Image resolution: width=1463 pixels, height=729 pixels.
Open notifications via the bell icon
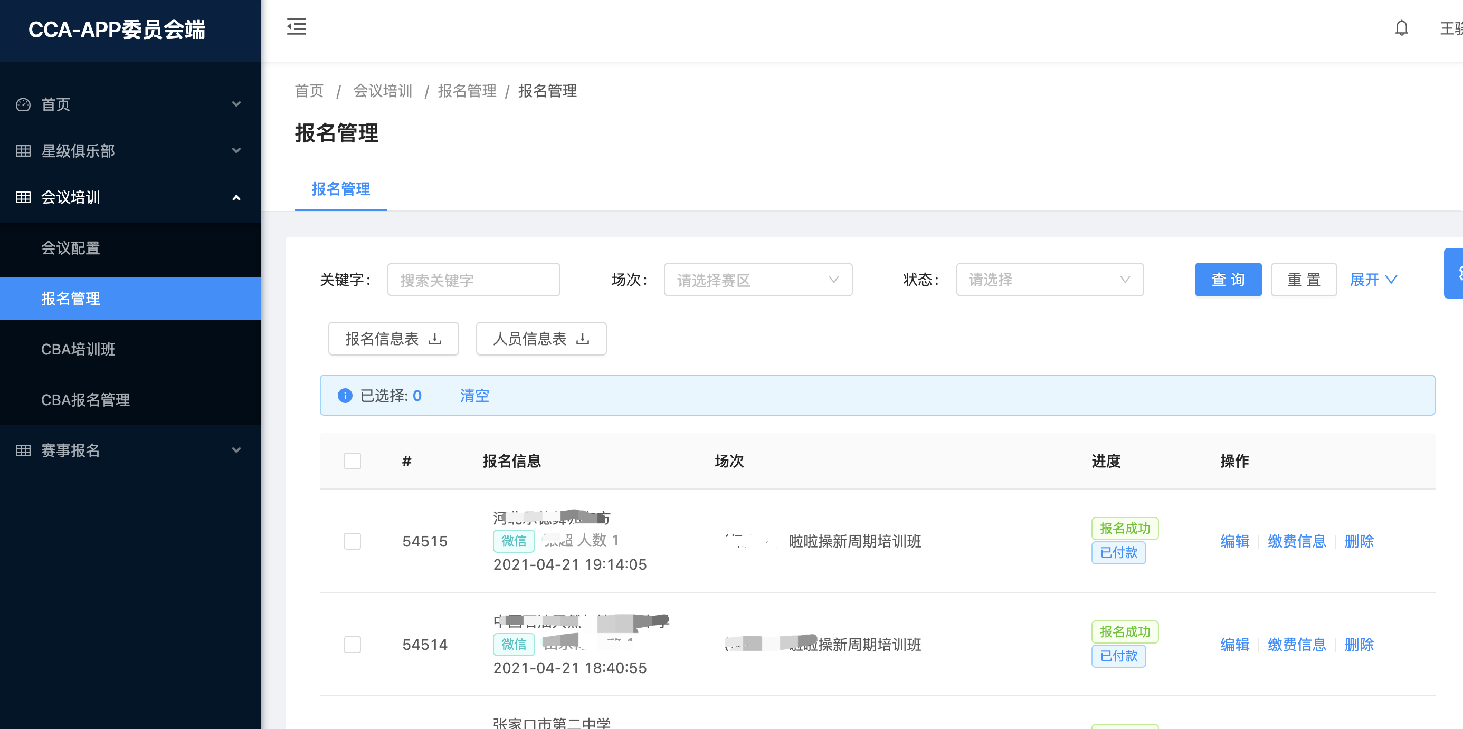tap(1401, 28)
